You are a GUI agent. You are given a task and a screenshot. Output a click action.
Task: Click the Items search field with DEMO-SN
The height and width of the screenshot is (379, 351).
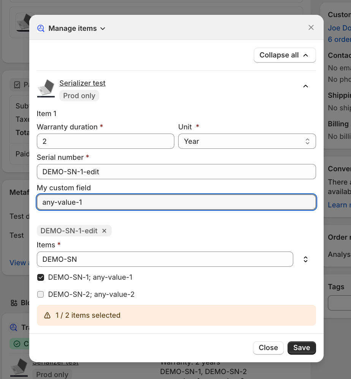click(x=165, y=260)
